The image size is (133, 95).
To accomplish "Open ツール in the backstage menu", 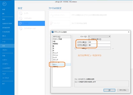I will 4,42.
